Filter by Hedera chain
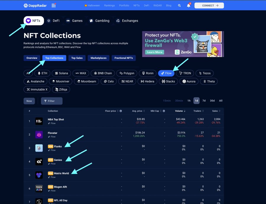The image size is (266, 204). (x=147, y=81)
